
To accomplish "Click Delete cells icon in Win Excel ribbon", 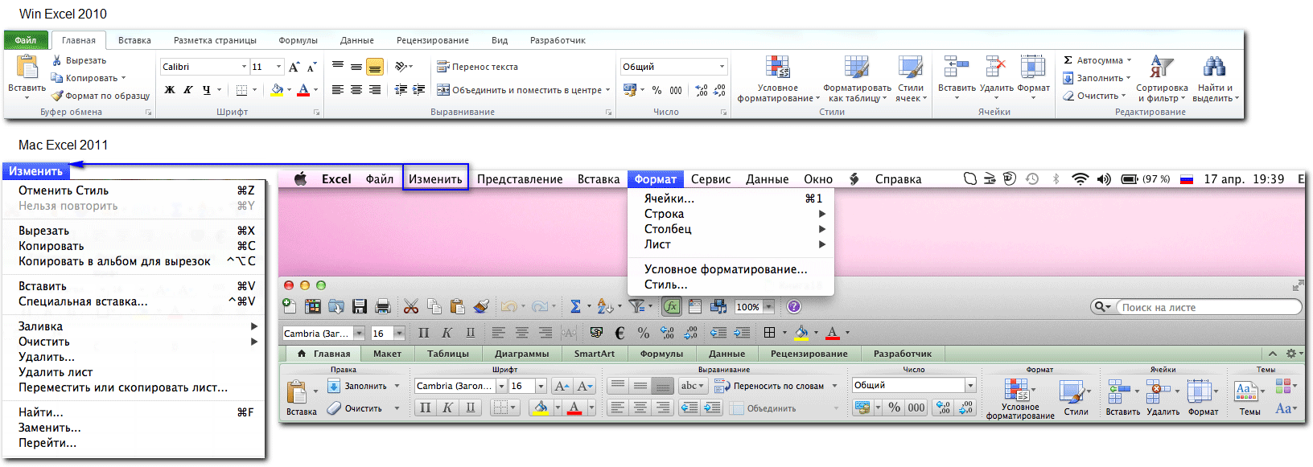I will pos(996,67).
